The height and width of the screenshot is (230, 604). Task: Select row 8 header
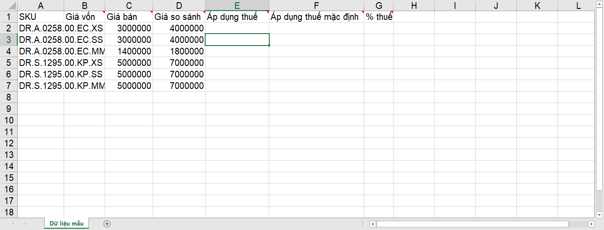pyautogui.click(x=9, y=97)
